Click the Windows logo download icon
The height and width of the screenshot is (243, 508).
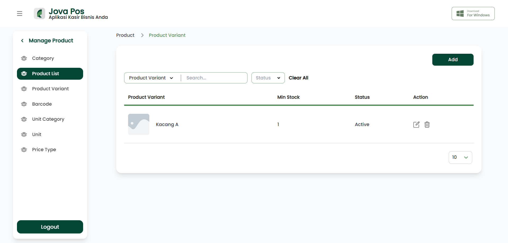coord(460,13)
